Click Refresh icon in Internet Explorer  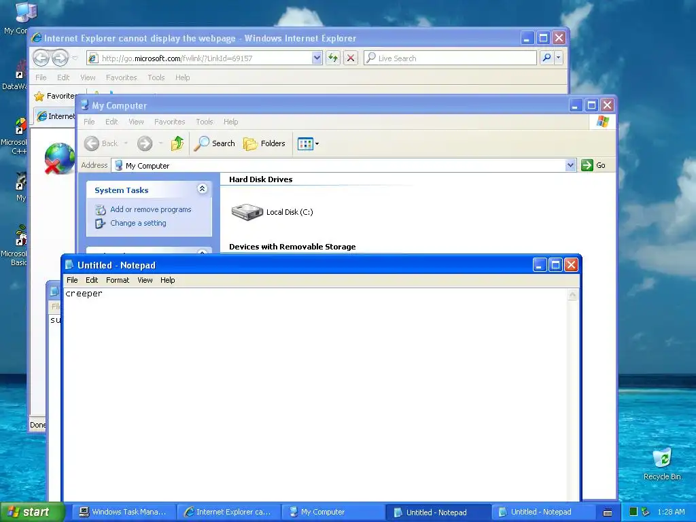[x=333, y=58]
